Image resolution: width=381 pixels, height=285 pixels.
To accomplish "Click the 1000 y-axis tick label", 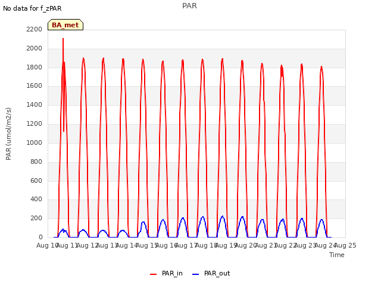I will coord(35,142).
